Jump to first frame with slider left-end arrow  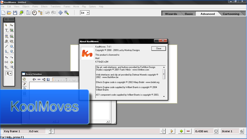pos(50,131)
